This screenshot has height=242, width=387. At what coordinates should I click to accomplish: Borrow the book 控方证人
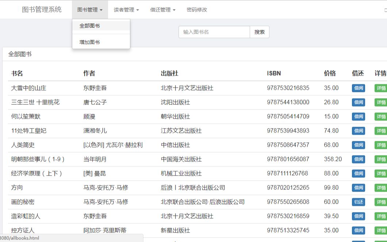coord(358,230)
